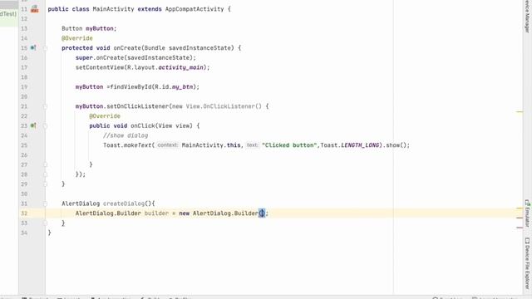Click AlertDialog return type on line 31
The width and height of the screenshot is (532, 299).
pos(81,203)
